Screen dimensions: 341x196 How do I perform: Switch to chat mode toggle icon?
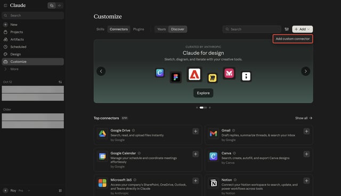52,5
